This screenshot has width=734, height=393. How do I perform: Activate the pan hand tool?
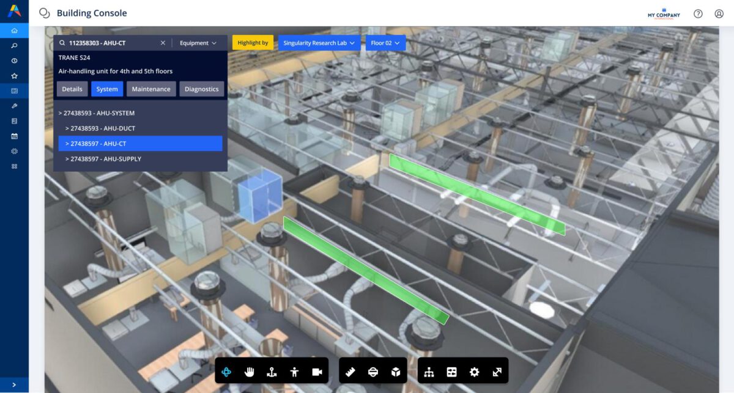coord(250,371)
